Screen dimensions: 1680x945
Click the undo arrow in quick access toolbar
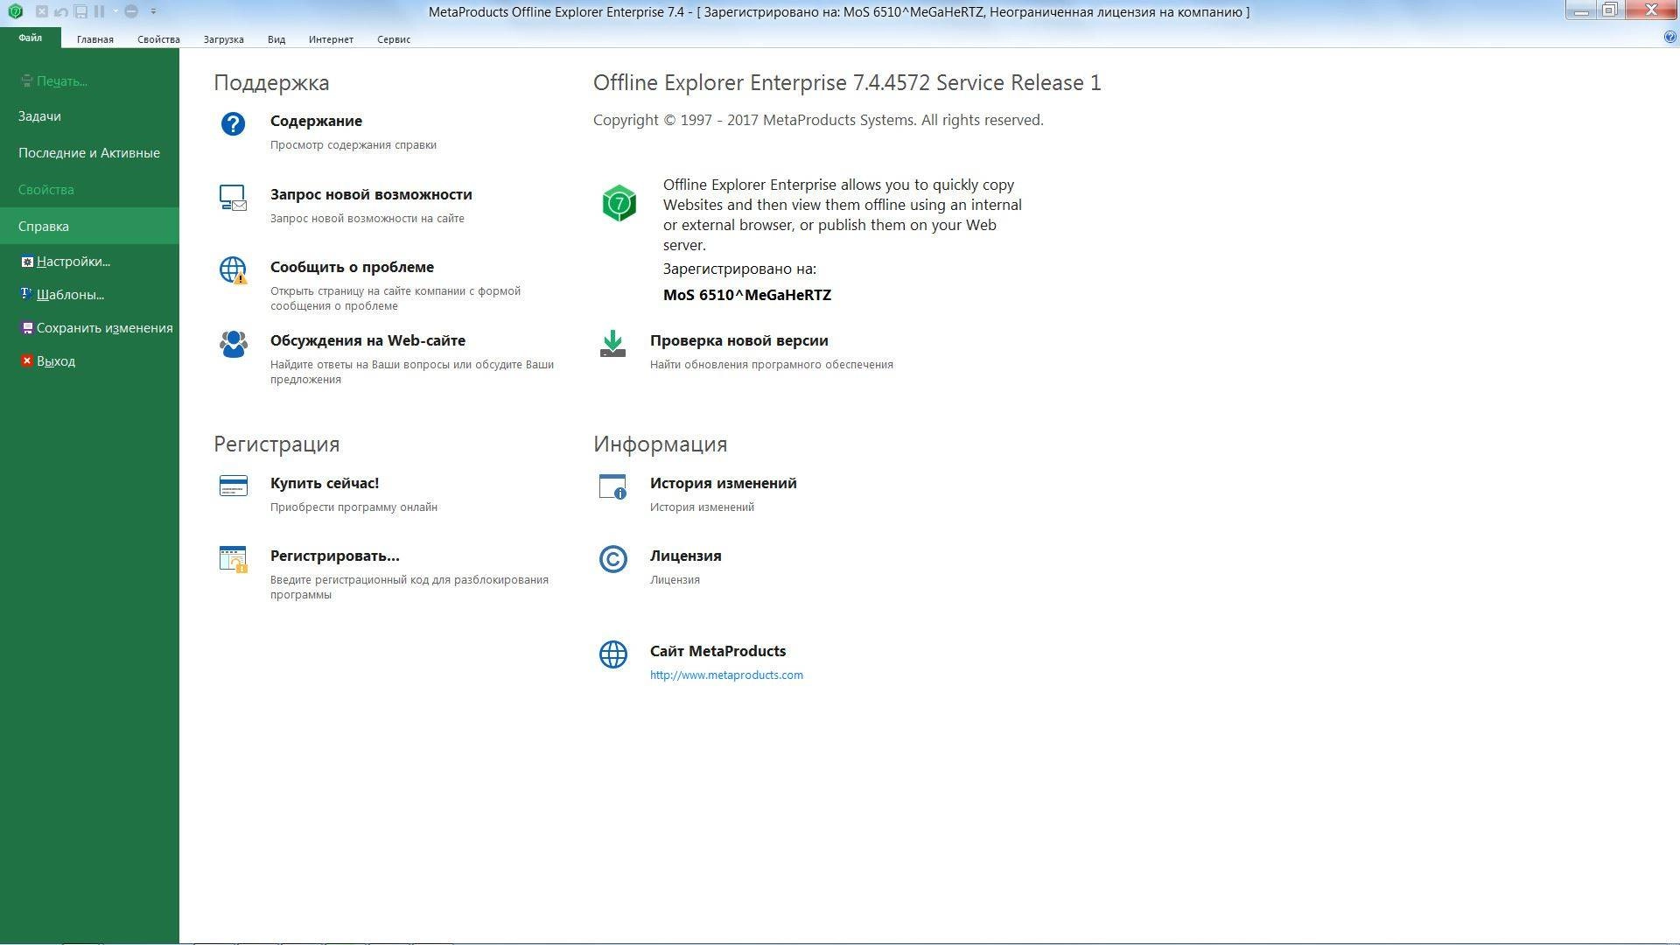click(x=60, y=11)
